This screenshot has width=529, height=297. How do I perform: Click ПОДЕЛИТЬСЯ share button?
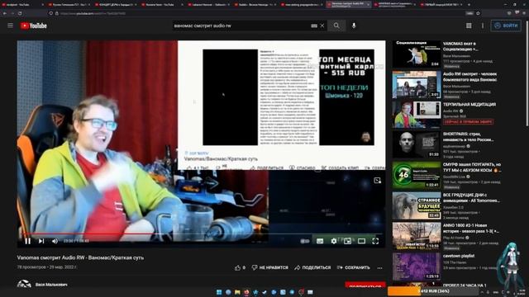(x=312, y=267)
